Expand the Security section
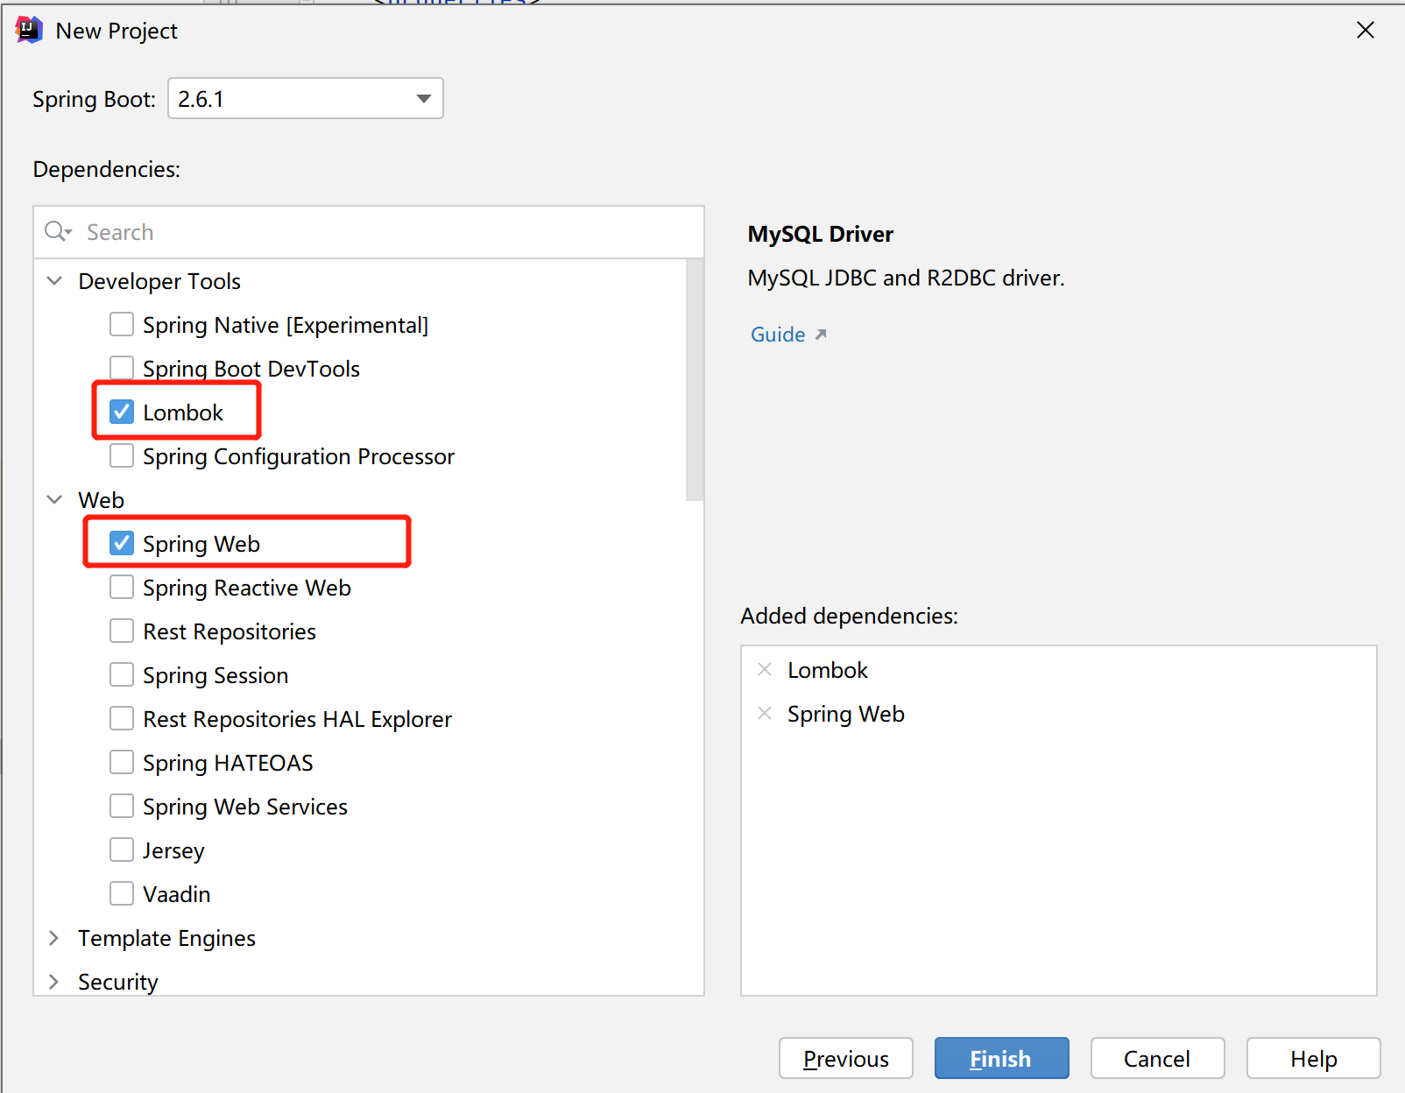The image size is (1405, 1093). pos(54,982)
